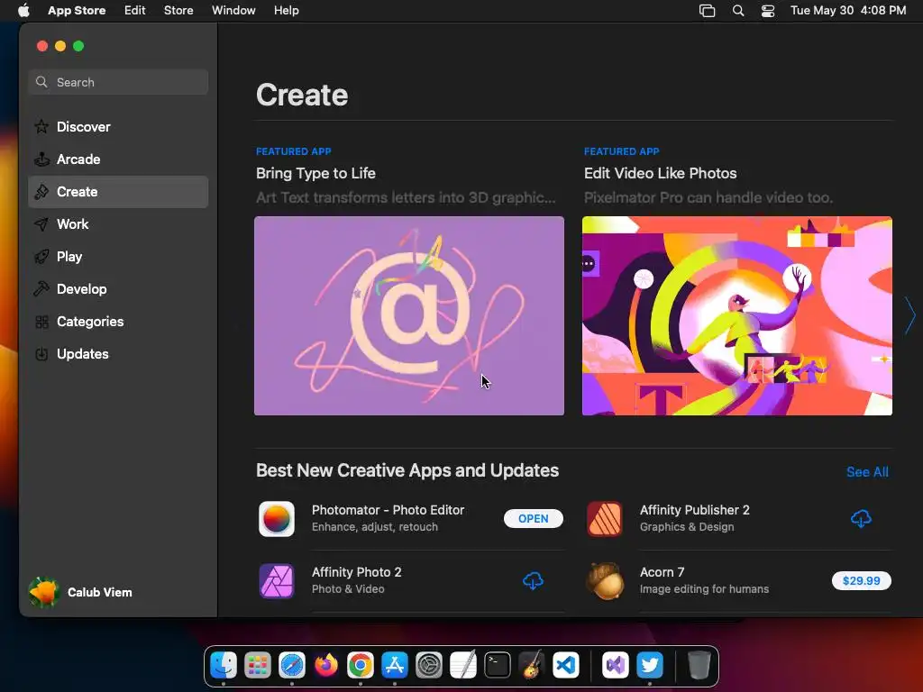
Task: Buy Acorn 7 for $29.99
Action: (x=861, y=581)
